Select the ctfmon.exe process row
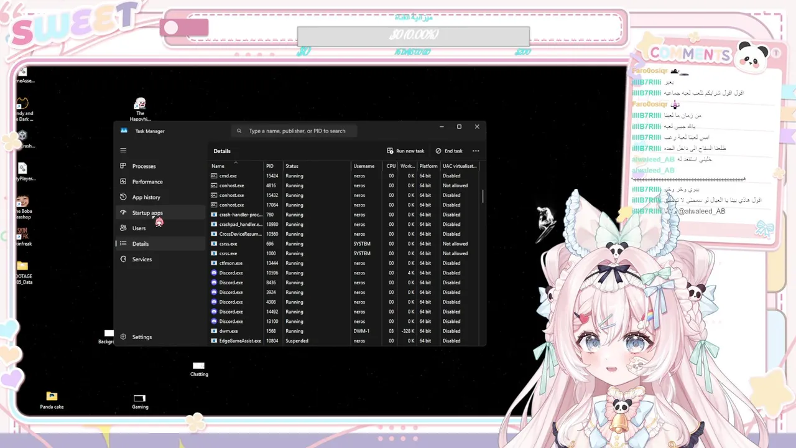This screenshot has width=796, height=448. [x=345, y=263]
